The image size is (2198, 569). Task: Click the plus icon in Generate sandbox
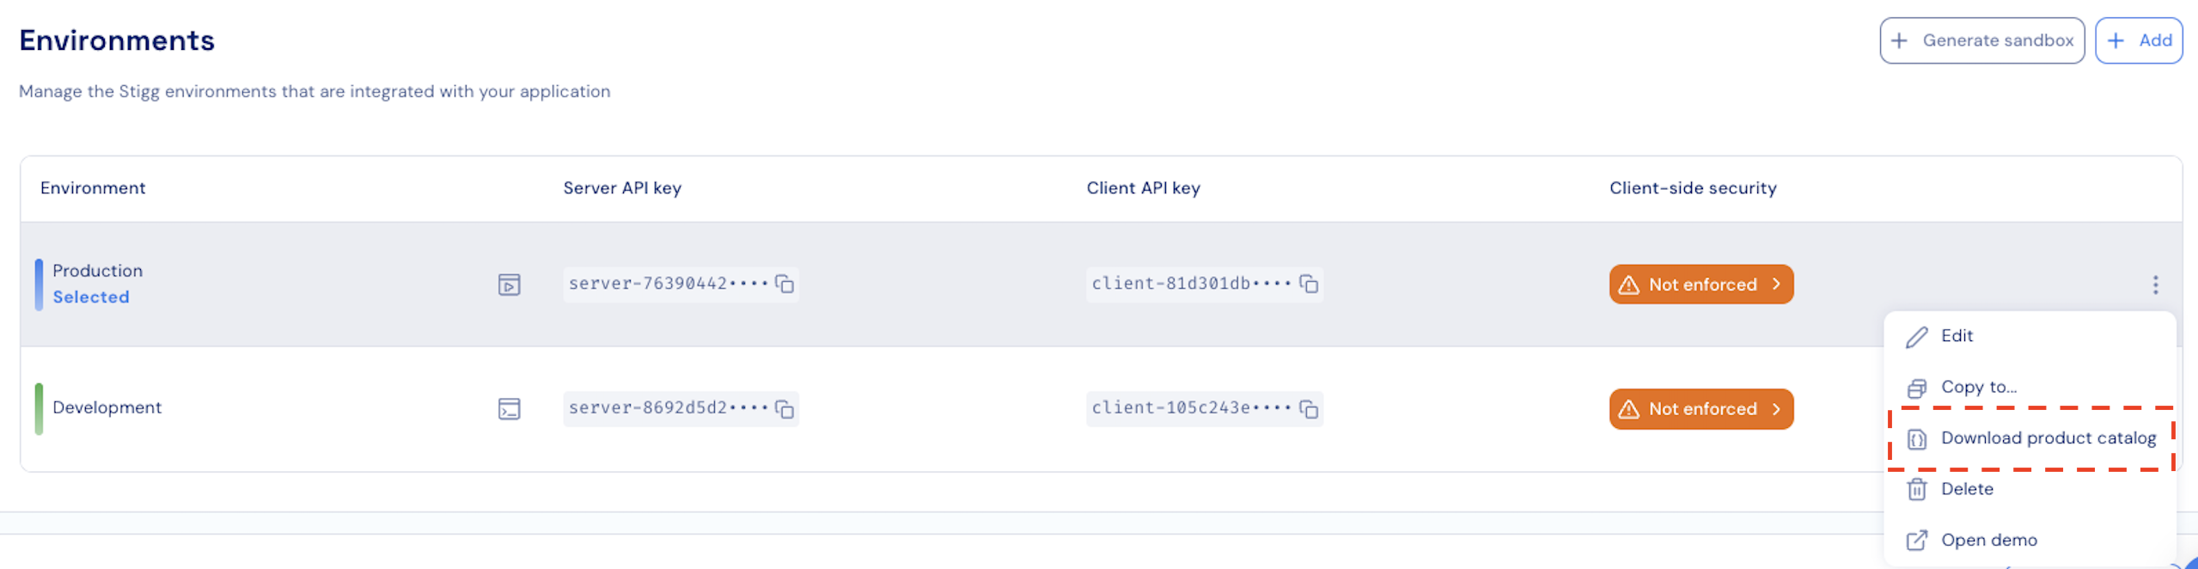pos(1899,40)
